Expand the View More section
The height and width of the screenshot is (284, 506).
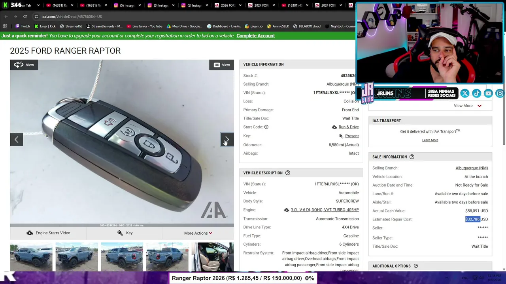[x=468, y=106]
